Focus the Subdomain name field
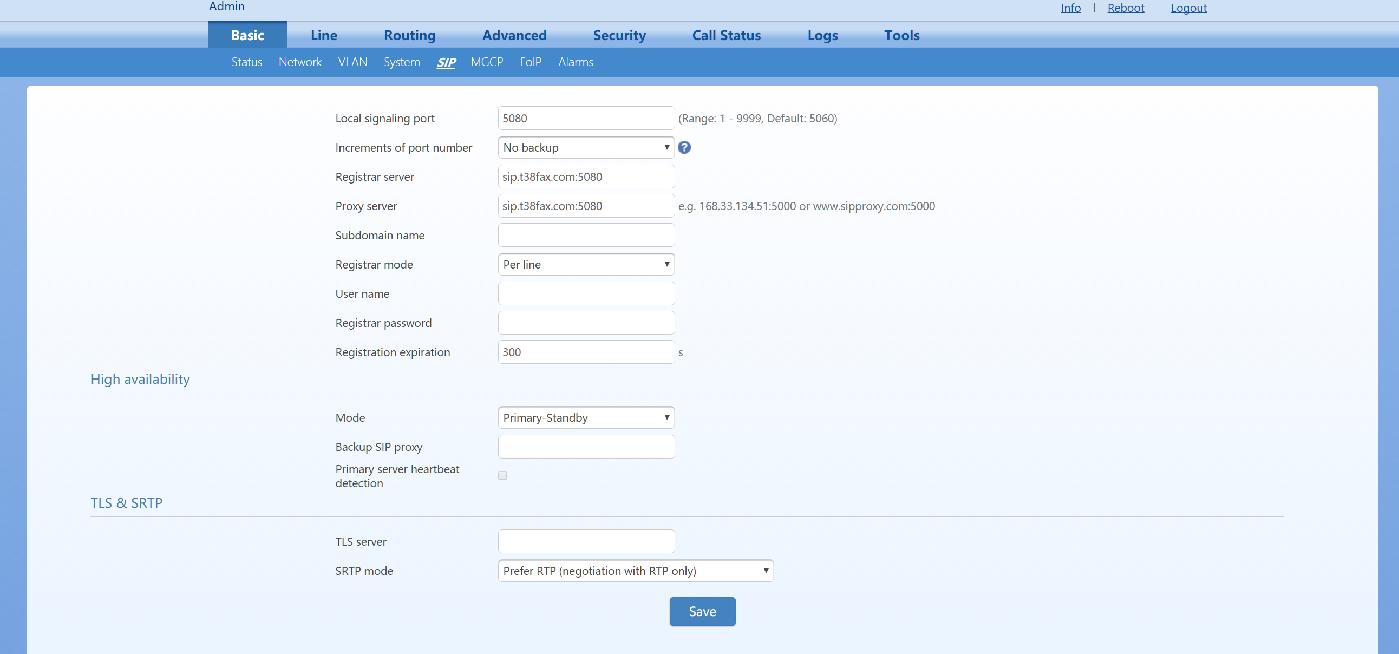The width and height of the screenshot is (1399, 654). tap(586, 235)
